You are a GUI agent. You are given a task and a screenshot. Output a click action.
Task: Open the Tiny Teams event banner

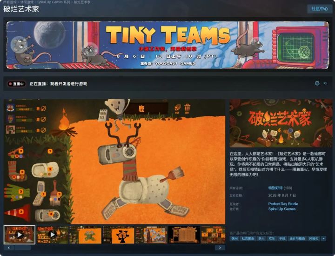click(167, 45)
